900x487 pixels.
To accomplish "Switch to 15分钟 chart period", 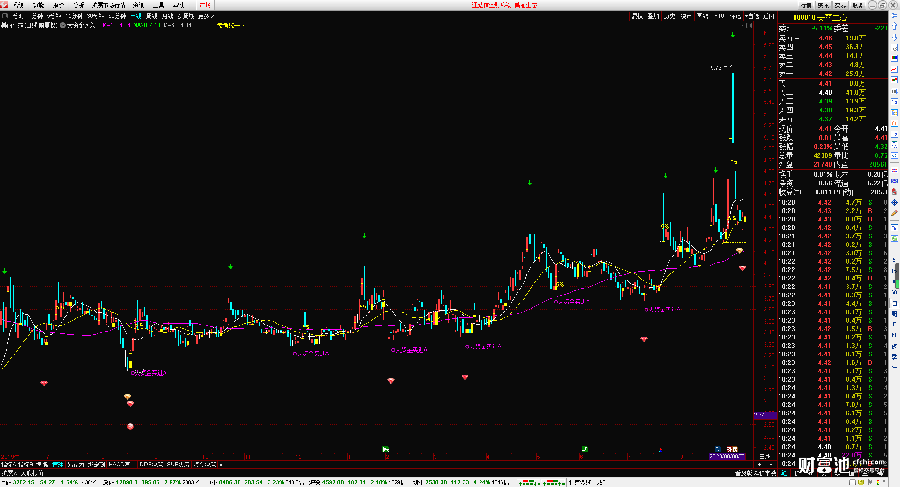I will 74,16.
